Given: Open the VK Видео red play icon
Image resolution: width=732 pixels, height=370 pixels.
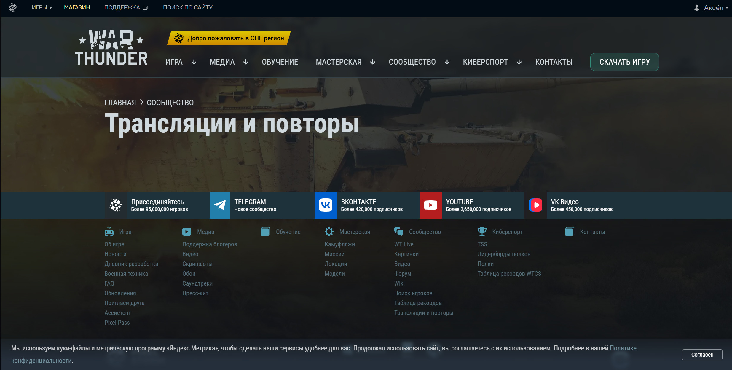Looking at the screenshot, I should [x=536, y=205].
